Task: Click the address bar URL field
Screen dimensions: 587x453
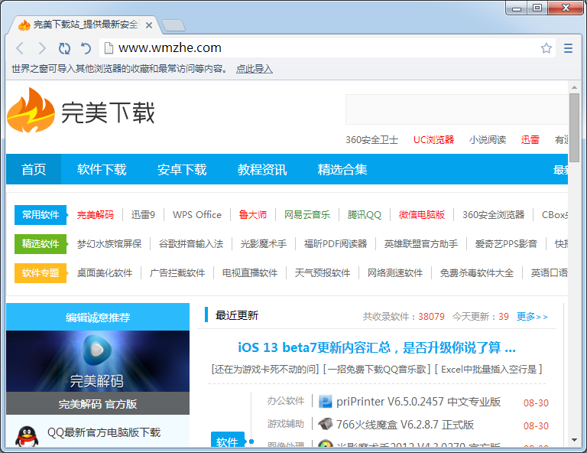Action: (321, 48)
